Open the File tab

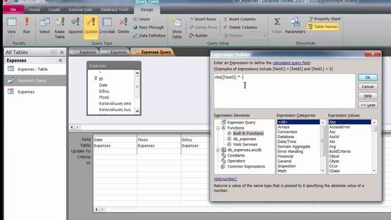click(x=13, y=10)
